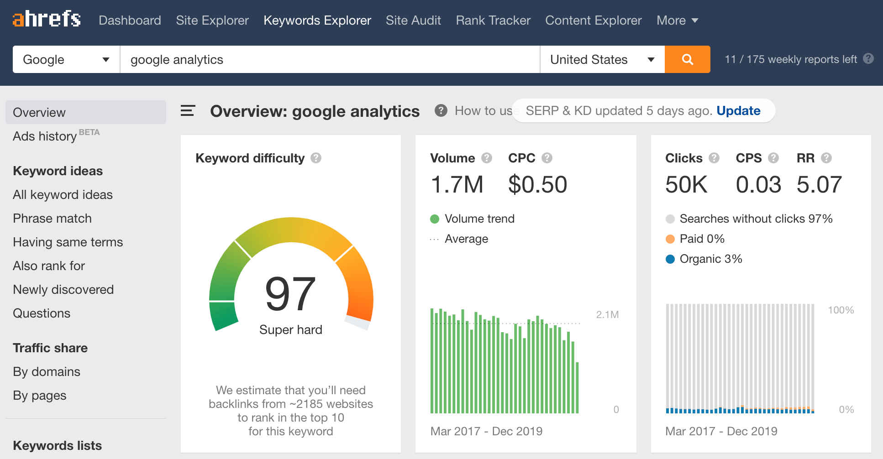Open Dashboard in top navigation
Viewport: 883px width, 459px height.
(x=130, y=20)
